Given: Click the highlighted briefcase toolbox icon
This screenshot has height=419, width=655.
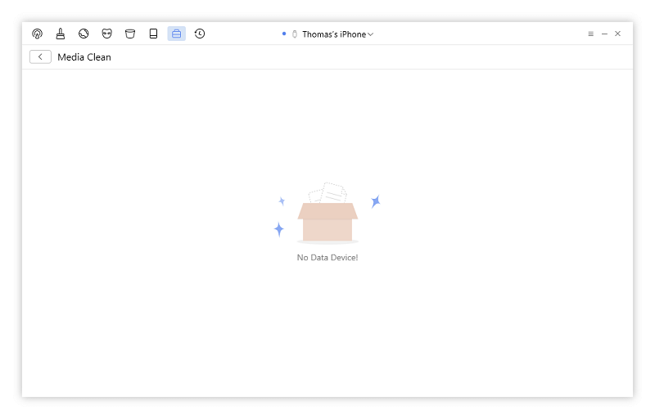Looking at the screenshot, I should (177, 34).
